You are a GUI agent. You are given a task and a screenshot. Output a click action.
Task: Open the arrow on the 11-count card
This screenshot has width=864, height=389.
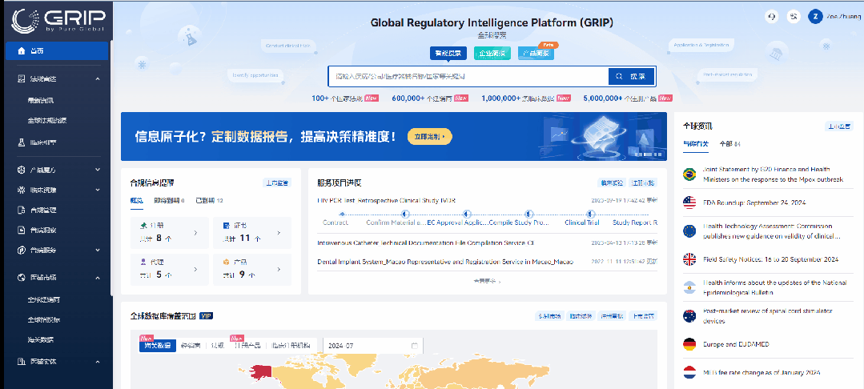click(279, 232)
